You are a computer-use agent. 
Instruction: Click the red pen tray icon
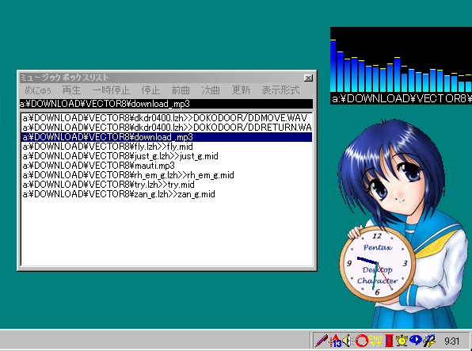click(322, 341)
